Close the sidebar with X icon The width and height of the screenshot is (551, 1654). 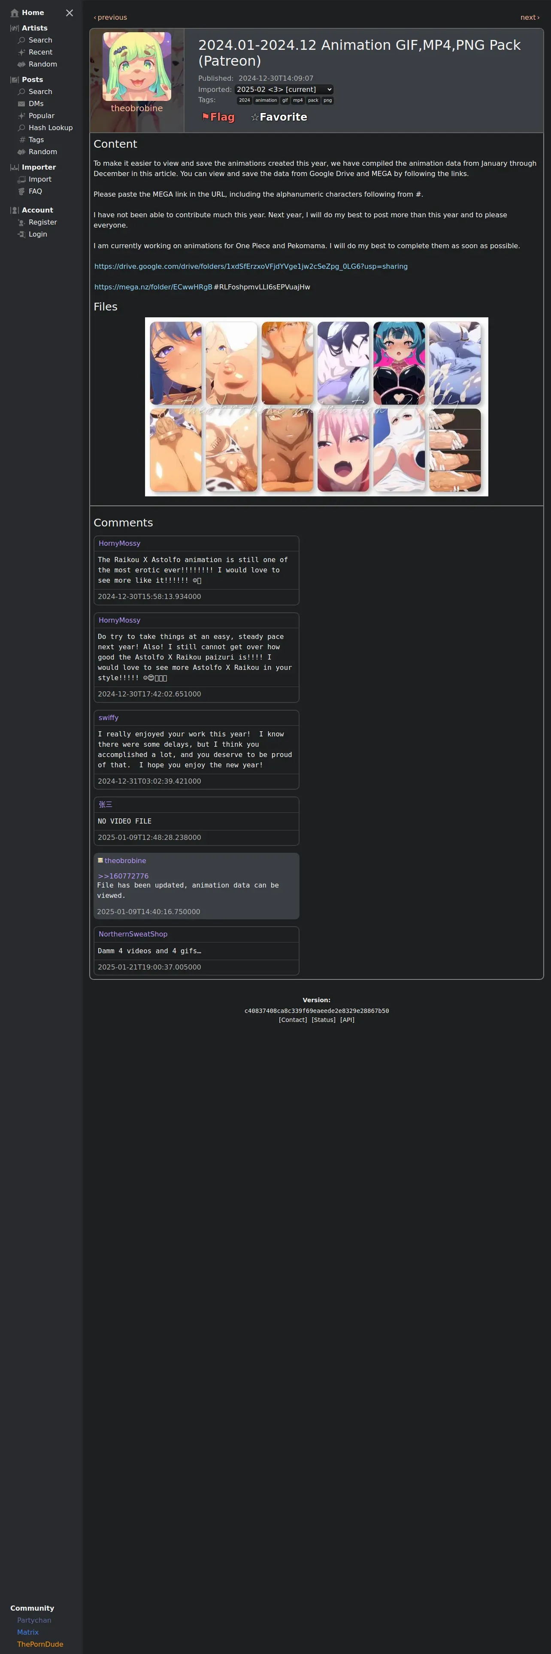(69, 13)
